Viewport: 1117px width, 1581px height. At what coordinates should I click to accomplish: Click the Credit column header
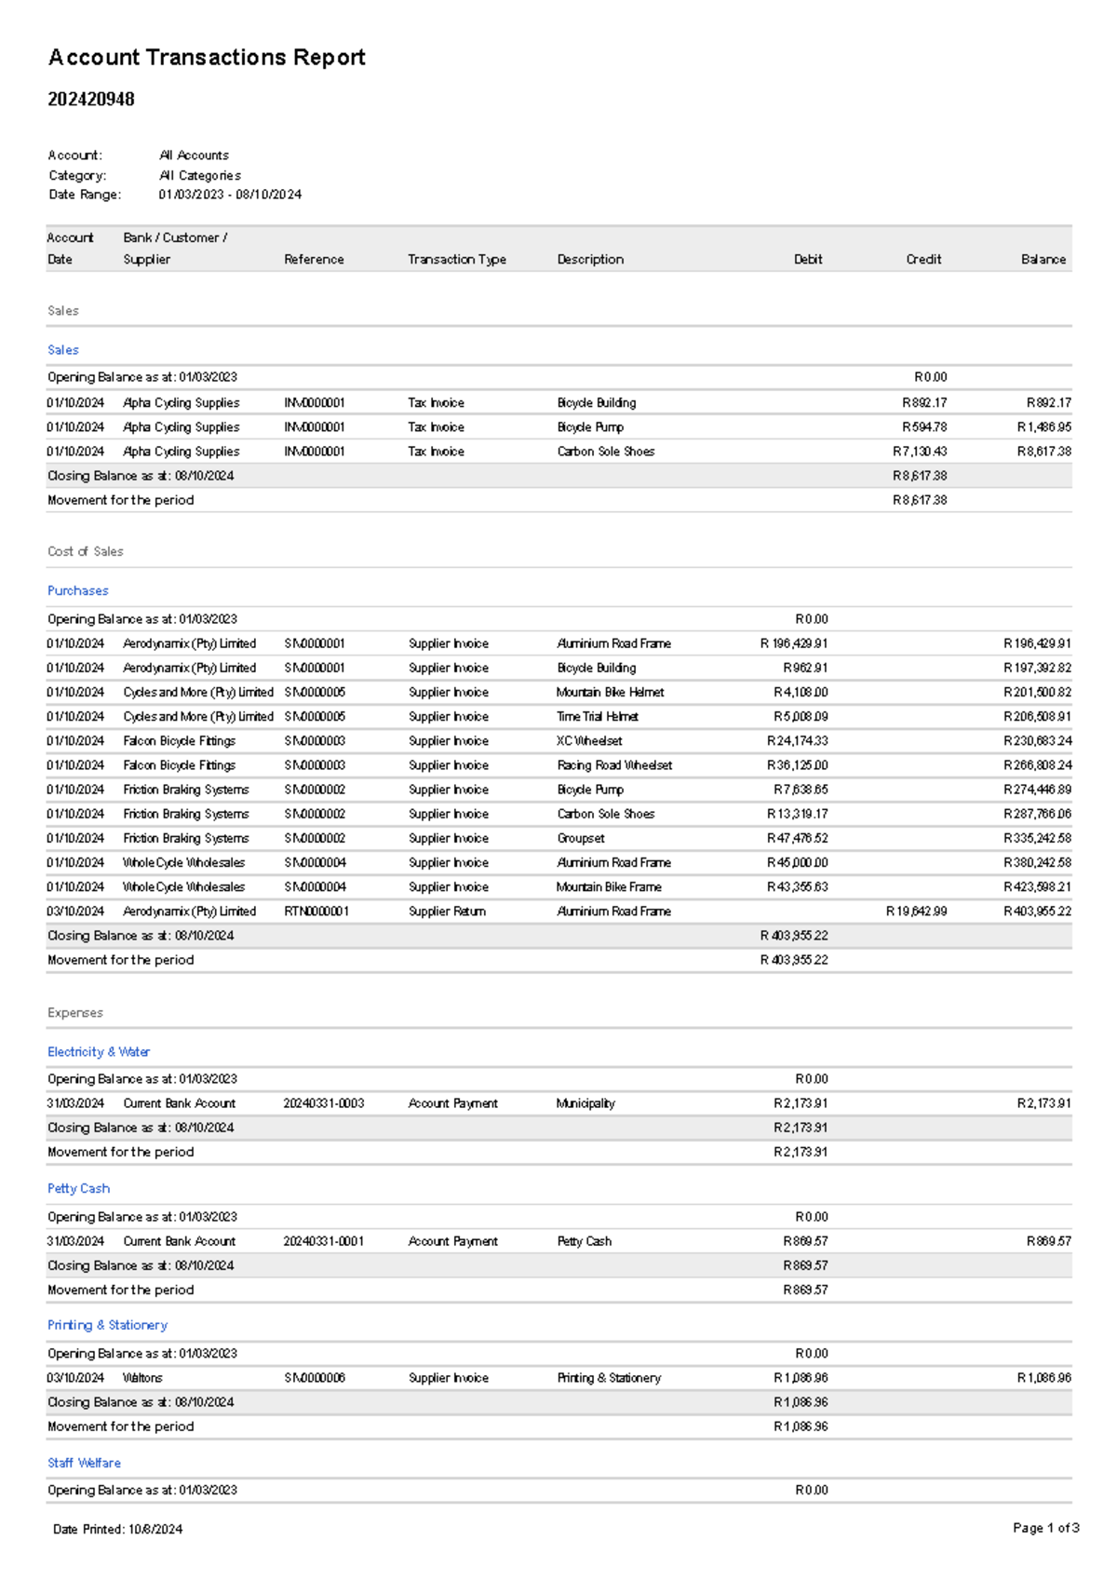pos(923,260)
